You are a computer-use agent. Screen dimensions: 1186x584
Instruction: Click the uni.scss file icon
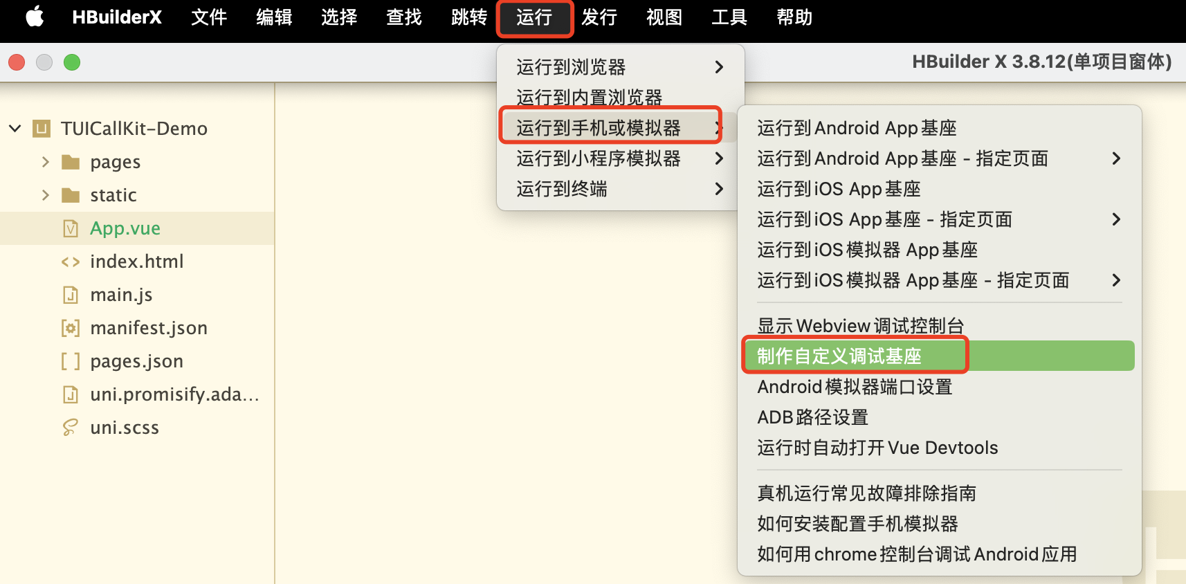point(71,428)
